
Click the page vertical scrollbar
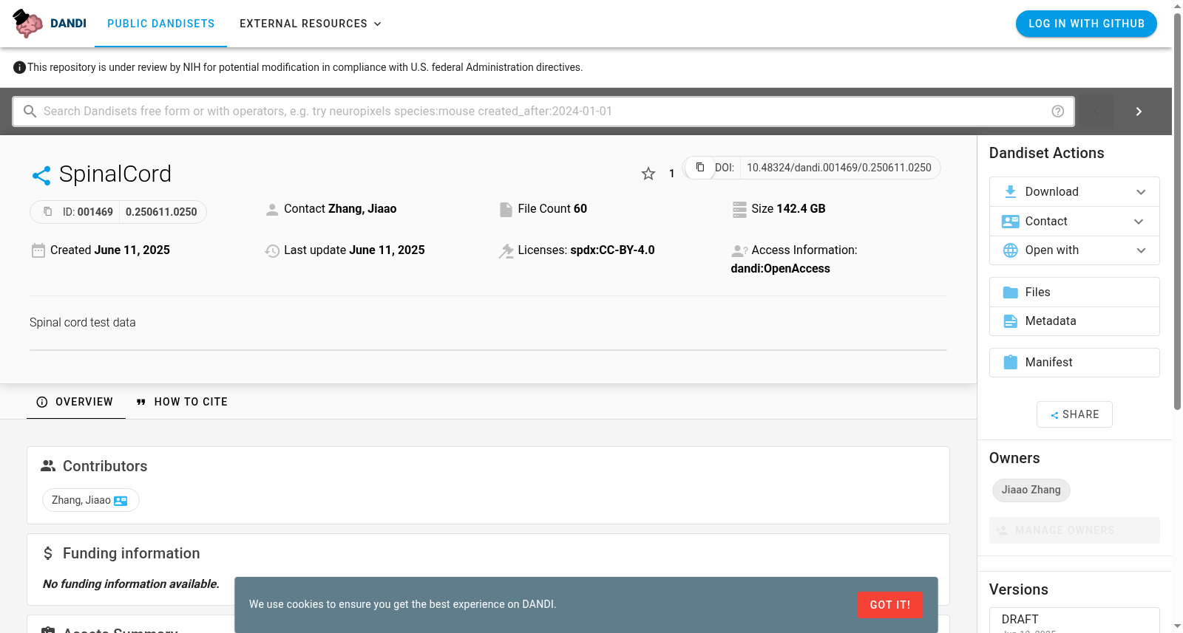[x=1177, y=211]
